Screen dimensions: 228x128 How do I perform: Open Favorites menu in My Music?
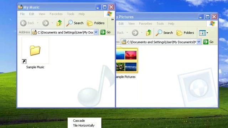click(56, 14)
